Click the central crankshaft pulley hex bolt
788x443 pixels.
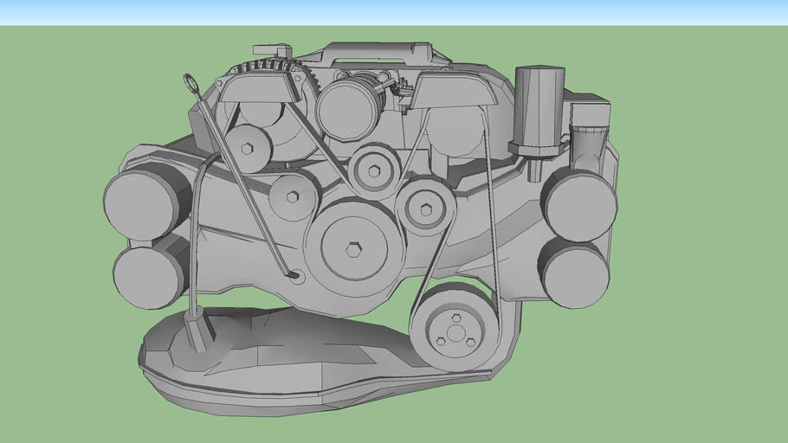353,248
